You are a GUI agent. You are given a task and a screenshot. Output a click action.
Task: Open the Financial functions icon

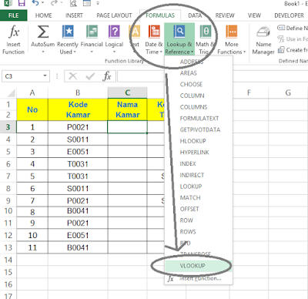coord(92,32)
